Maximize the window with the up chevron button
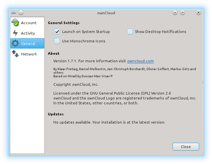 182,13
